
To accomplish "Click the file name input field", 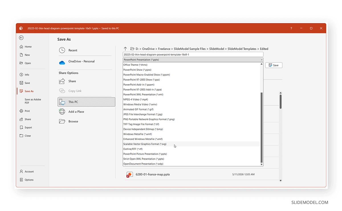I will pos(193,55).
